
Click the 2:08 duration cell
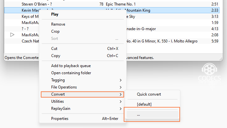pyautogui.click(x=215, y=35)
